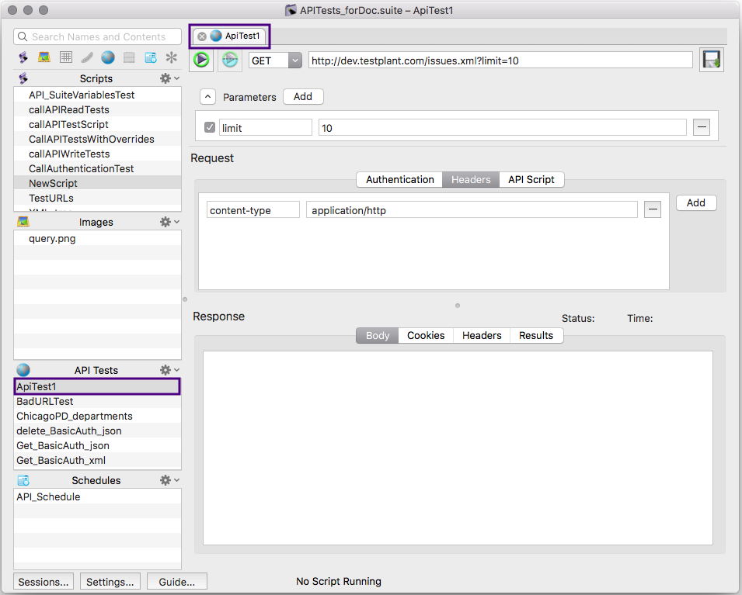
Task: Open the Scripts section gear menu
Action: [169, 78]
